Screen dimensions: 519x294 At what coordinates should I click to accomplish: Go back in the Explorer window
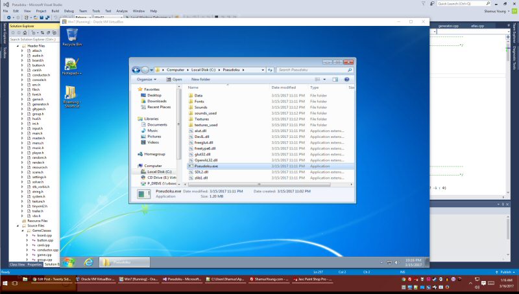point(136,70)
